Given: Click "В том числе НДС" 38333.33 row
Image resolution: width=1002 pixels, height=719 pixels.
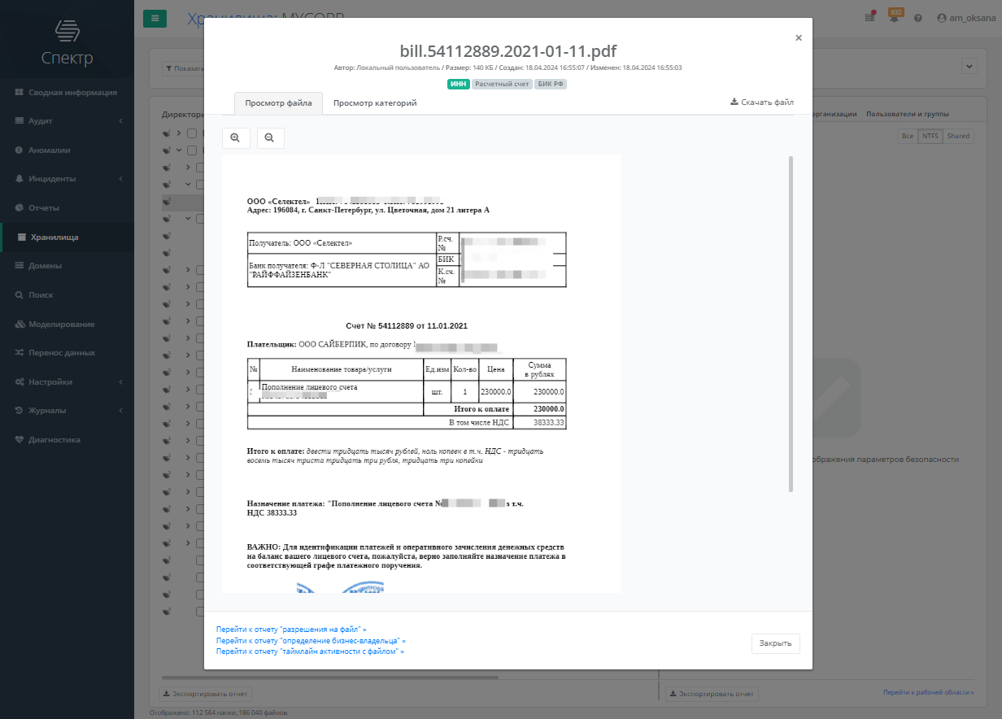Looking at the screenshot, I should (x=407, y=423).
